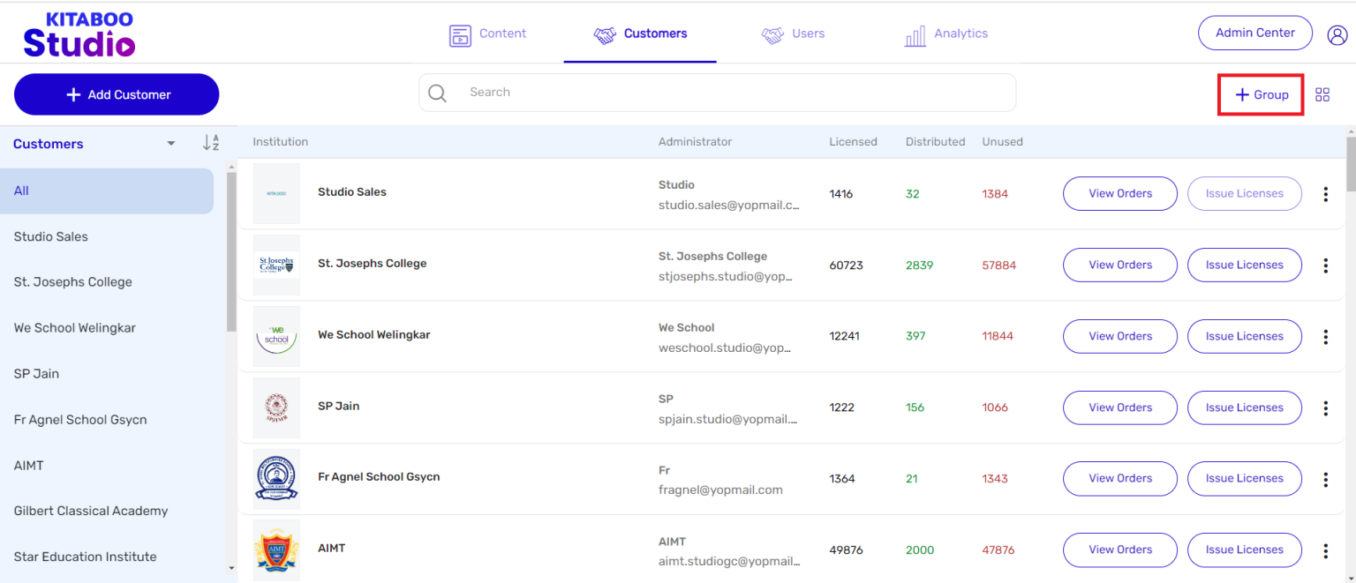Image resolution: width=1356 pixels, height=583 pixels.
Task: Click the sidebar list scrollbar
Action: click(x=231, y=251)
